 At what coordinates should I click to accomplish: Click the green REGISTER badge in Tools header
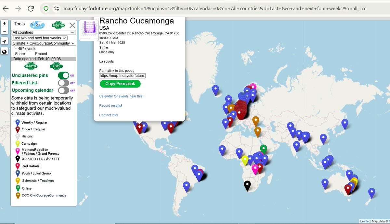[58, 25]
